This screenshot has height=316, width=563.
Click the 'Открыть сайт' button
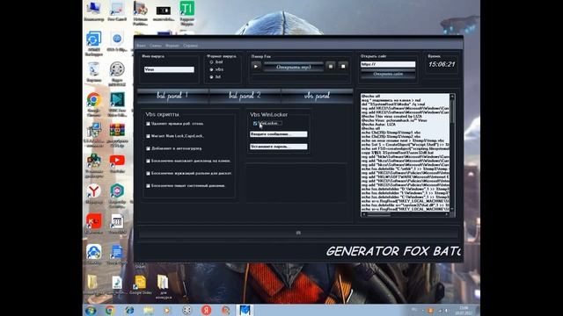click(x=388, y=74)
